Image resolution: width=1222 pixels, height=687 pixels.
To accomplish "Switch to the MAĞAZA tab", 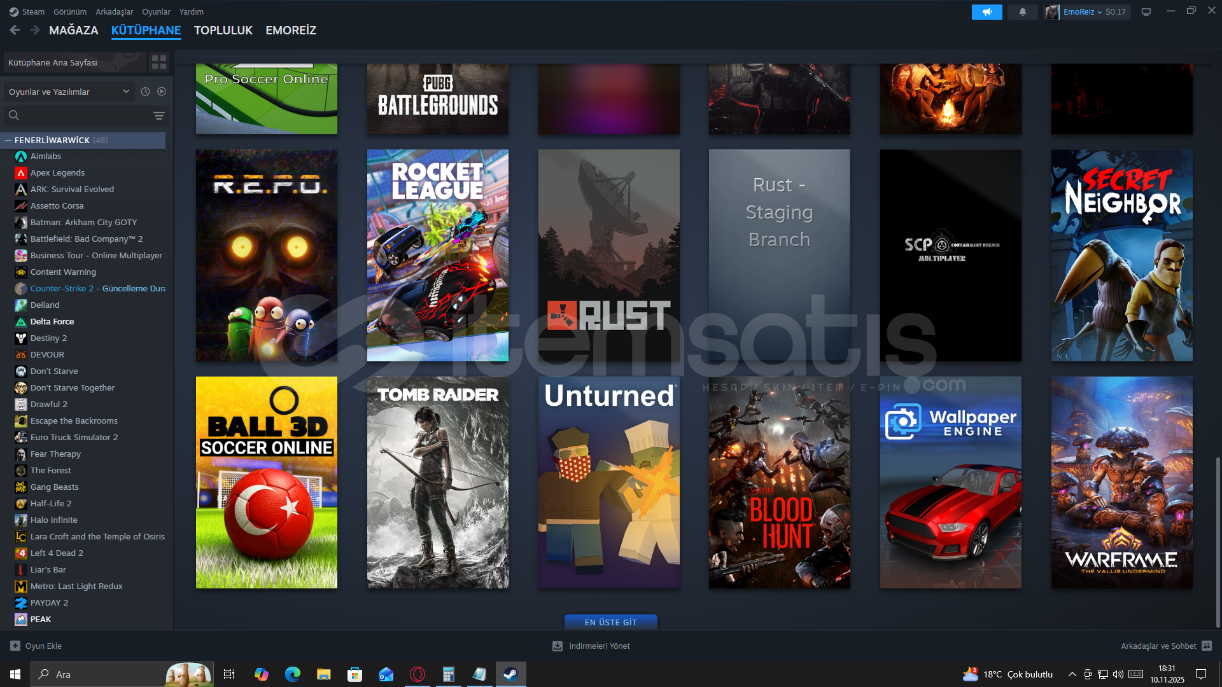I will [73, 30].
